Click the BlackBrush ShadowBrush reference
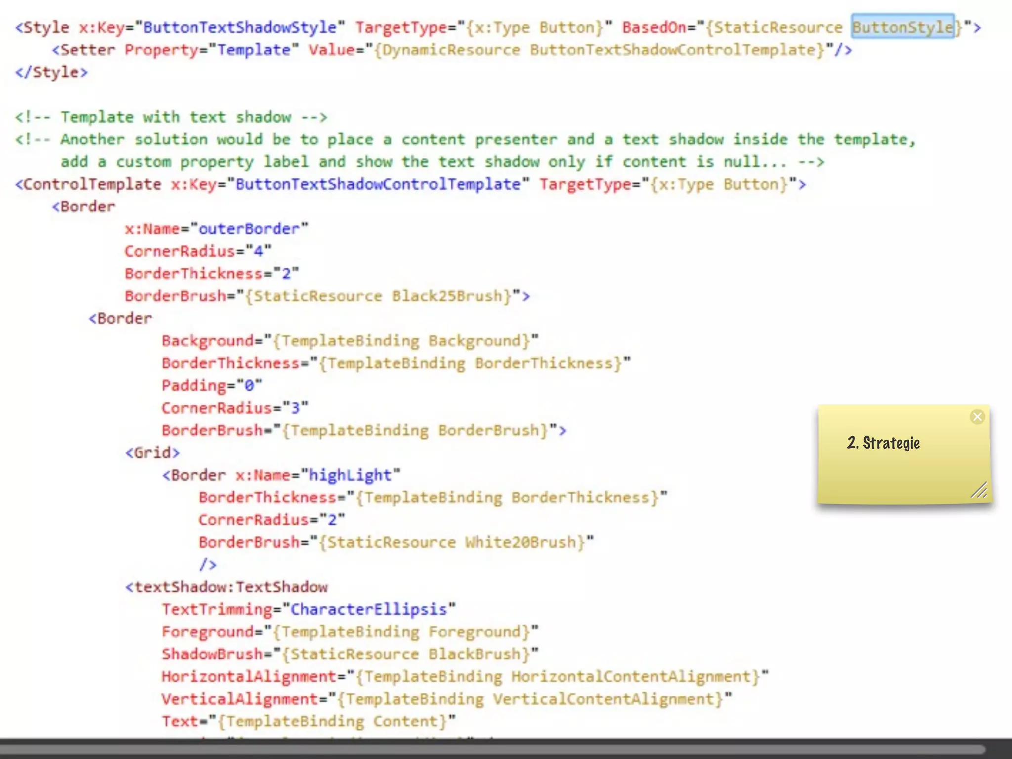Image resolution: width=1012 pixels, height=759 pixels. [x=474, y=654]
